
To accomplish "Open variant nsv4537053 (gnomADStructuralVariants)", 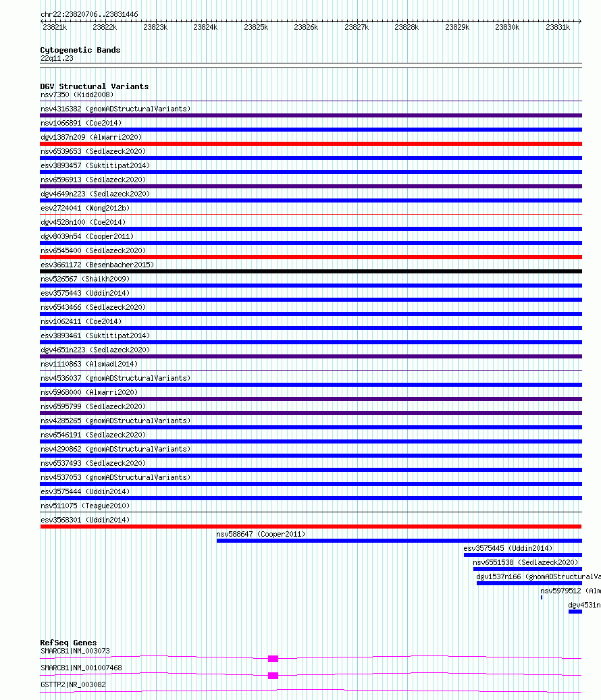I will pyautogui.click(x=115, y=478).
